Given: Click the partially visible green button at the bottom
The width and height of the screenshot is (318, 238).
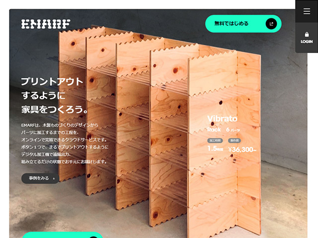Looking at the screenshot, I should (63, 235).
